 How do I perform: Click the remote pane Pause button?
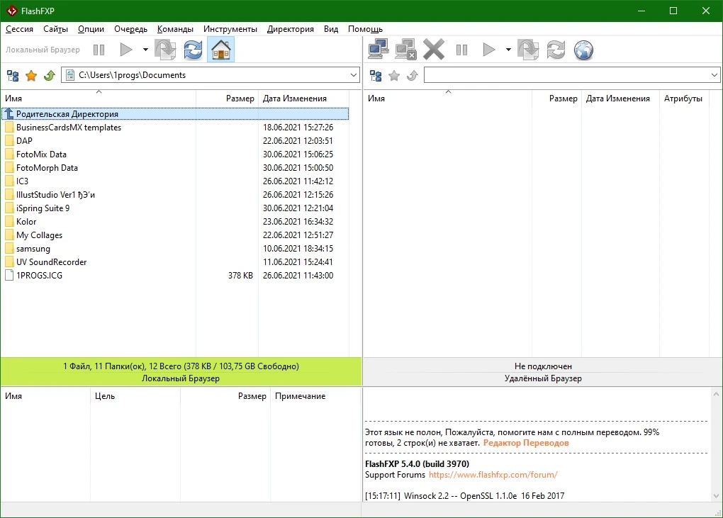click(x=461, y=50)
